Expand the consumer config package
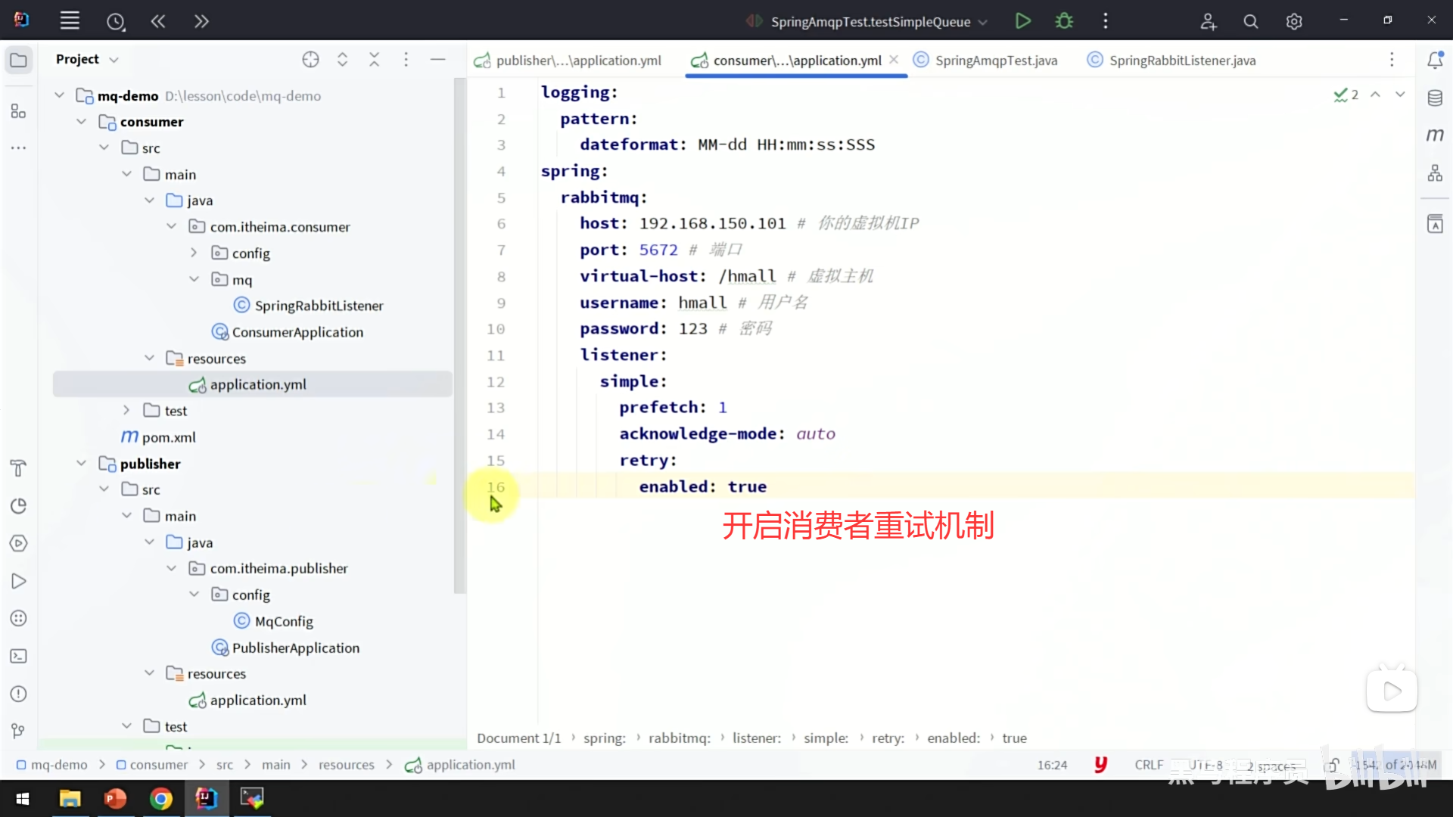The width and height of the screenshot is (1453, 817). click(194, 253)
